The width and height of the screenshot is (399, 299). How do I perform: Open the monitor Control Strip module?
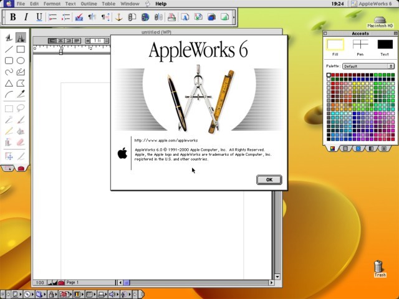17,295
